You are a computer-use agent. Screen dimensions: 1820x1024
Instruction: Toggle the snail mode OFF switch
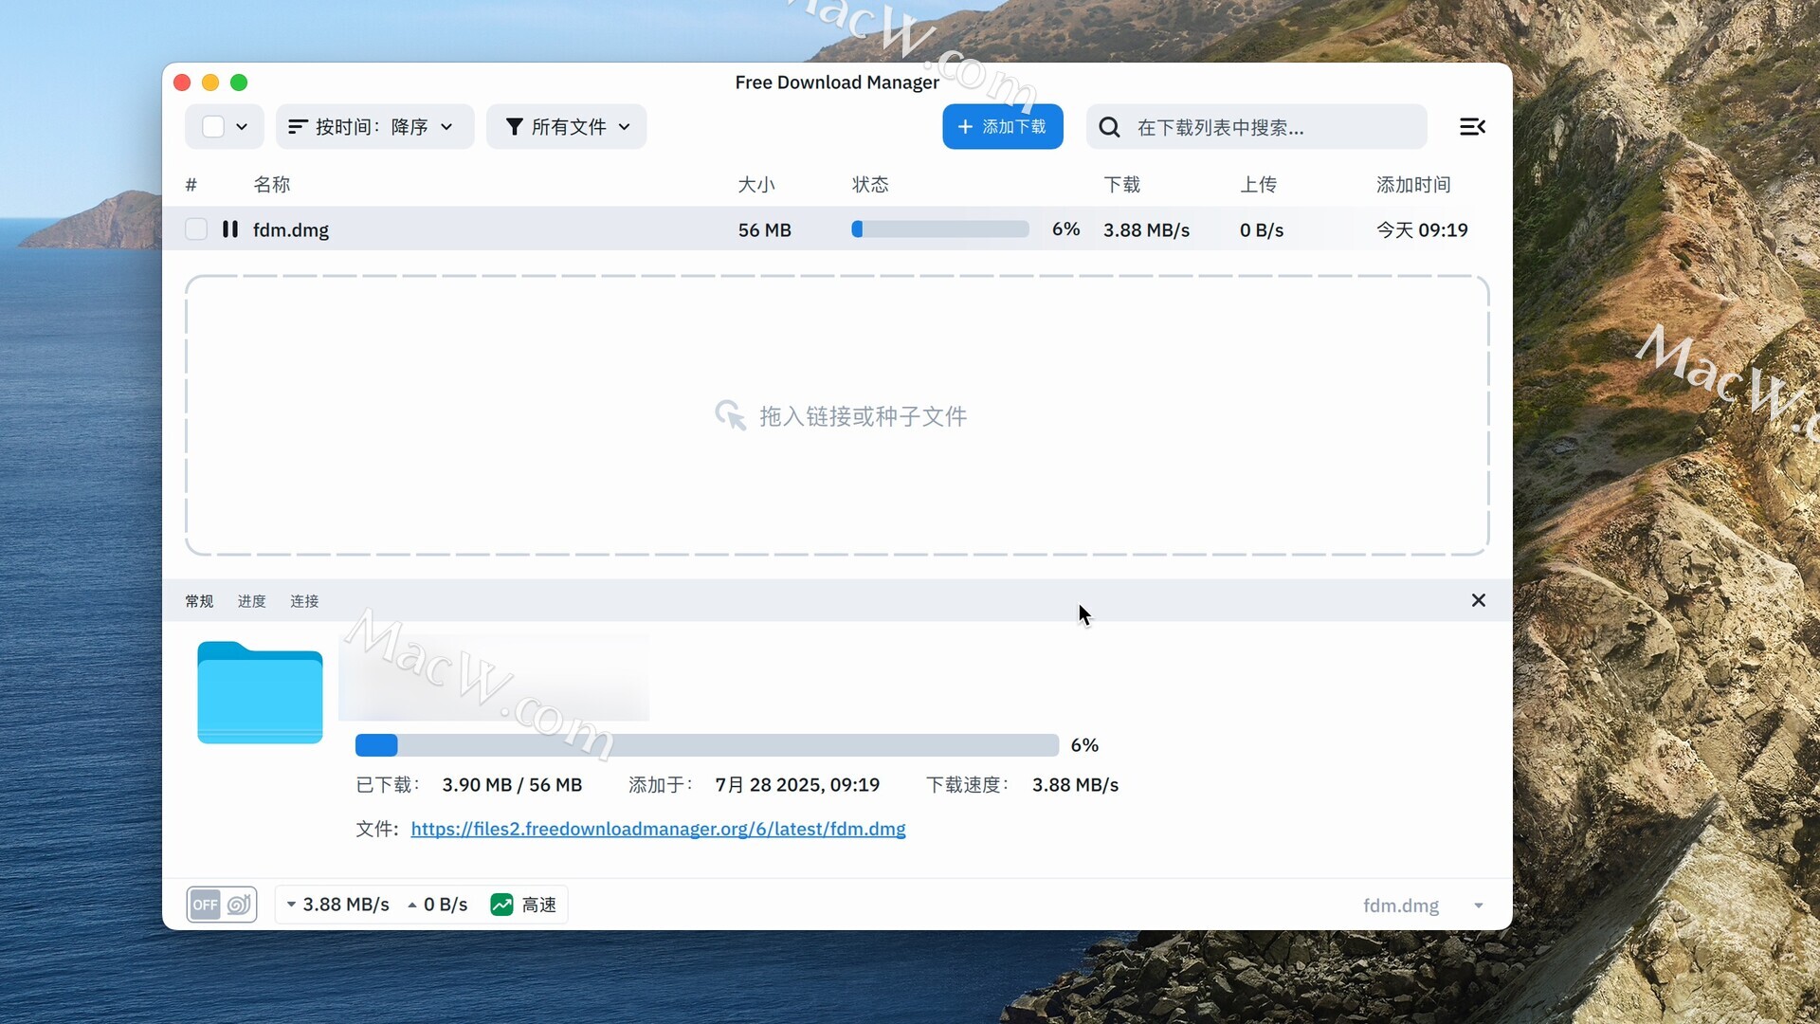[222, 905]
